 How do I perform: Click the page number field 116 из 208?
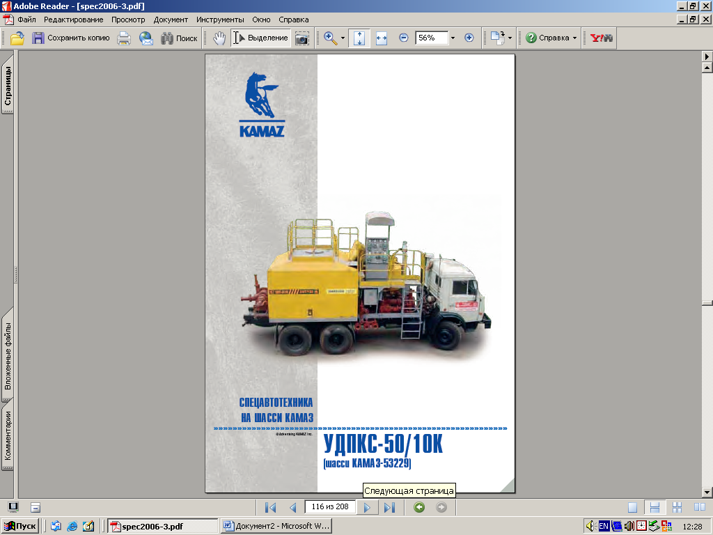(x=330, y=507)
